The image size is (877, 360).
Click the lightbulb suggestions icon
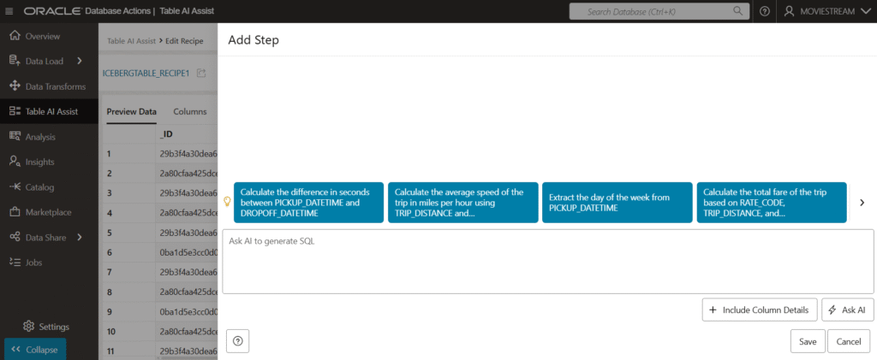tap(227, 203)
